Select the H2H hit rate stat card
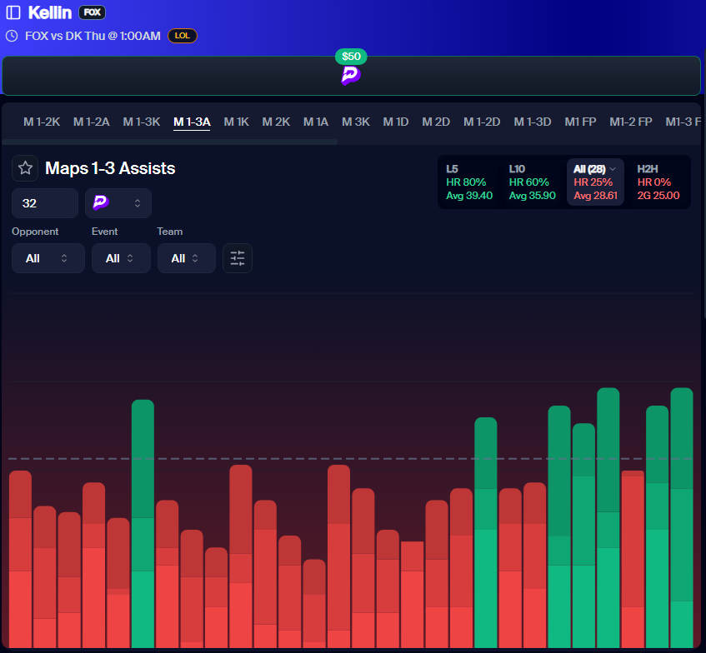The height and width of the screenshot is (653, 706). (x=658, y=182)
